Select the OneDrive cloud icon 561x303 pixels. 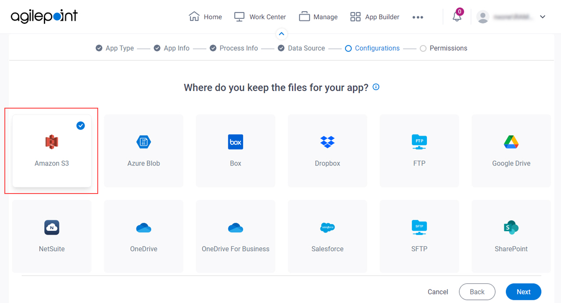[144, 228]
